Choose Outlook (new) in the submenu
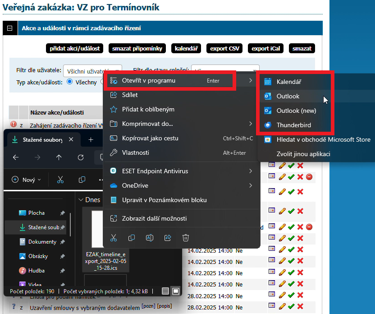The width and height of the screenshot is (375, 314). (x=296, y=111)
